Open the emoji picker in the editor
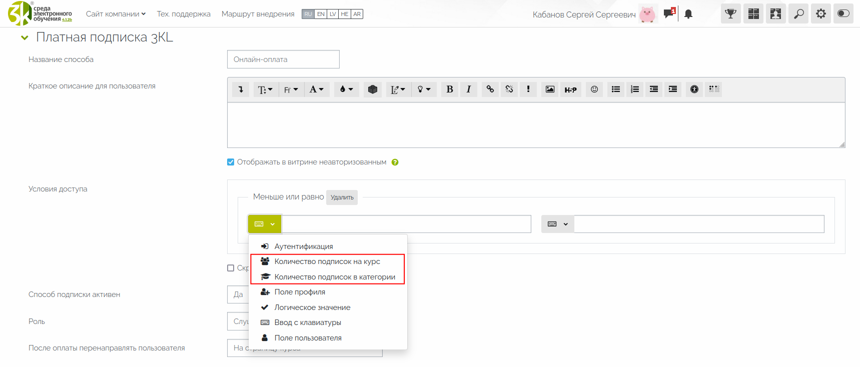The image size is (860, 367). (x=594, y=89)
